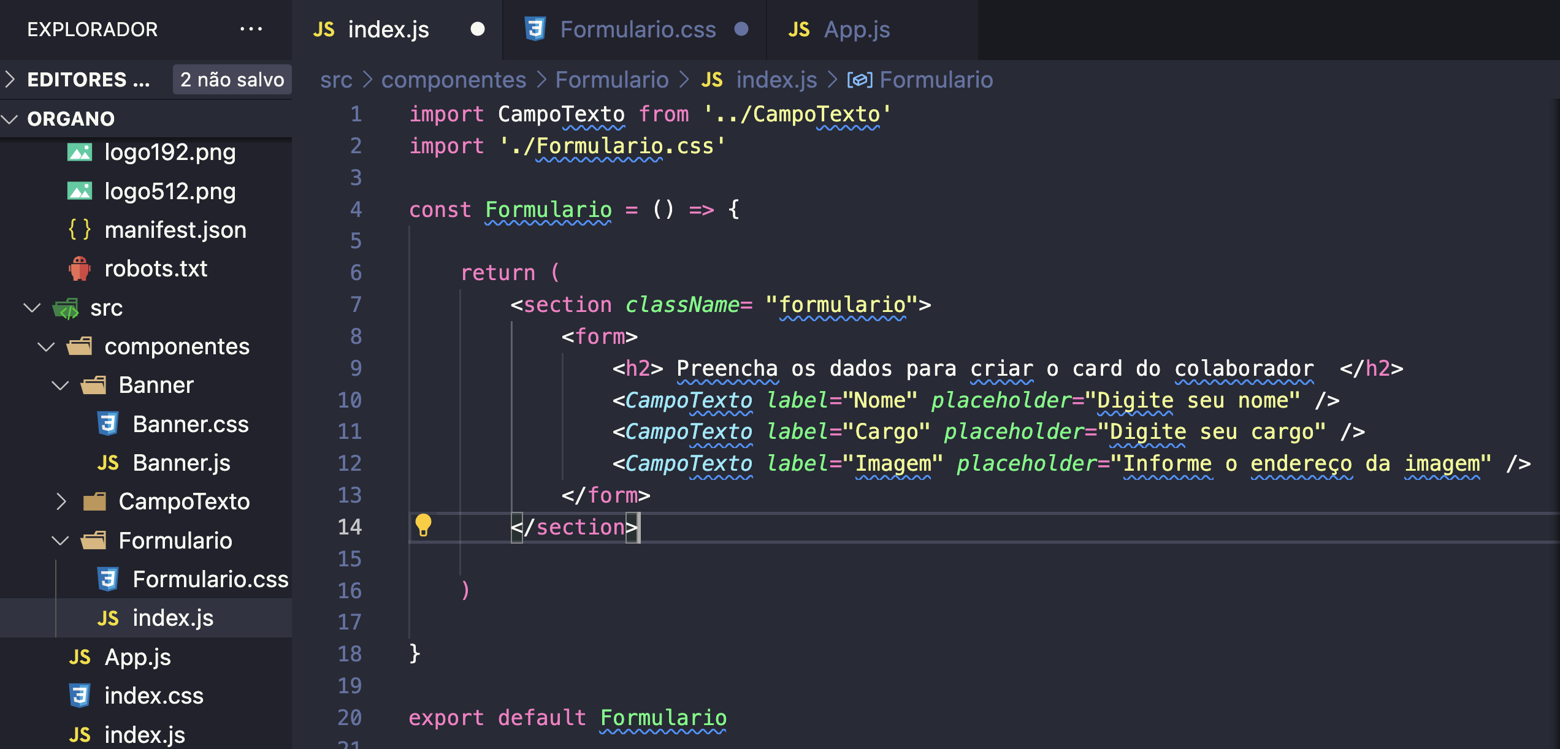The image size is (1560, 749).
Task: Click the closing </section> tag on line 14
Action: (x=575, y=527)
